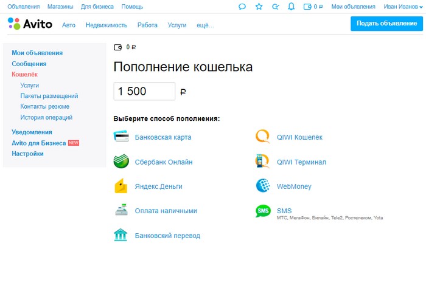Open Мои объявления in the sidebar

pyautogui.click(x=37, y=53)
